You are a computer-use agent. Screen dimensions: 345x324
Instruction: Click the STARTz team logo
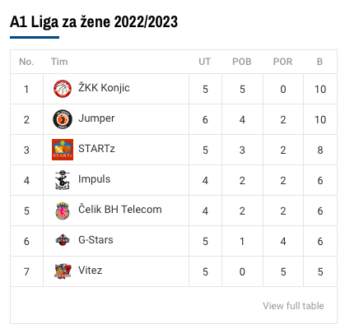[63, 150]
